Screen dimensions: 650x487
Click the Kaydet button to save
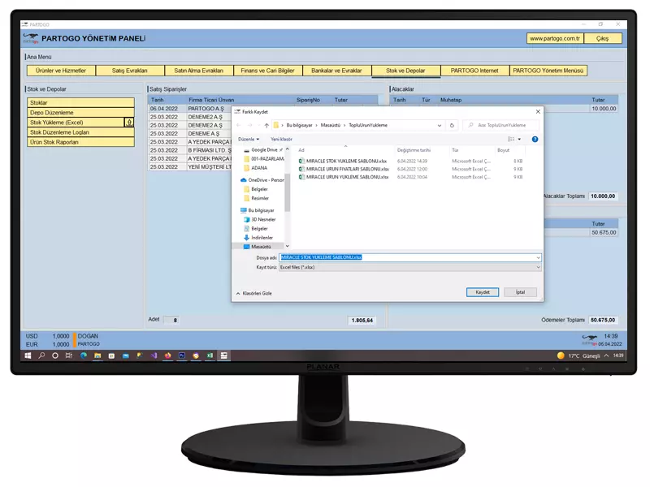tap(483, 292)
